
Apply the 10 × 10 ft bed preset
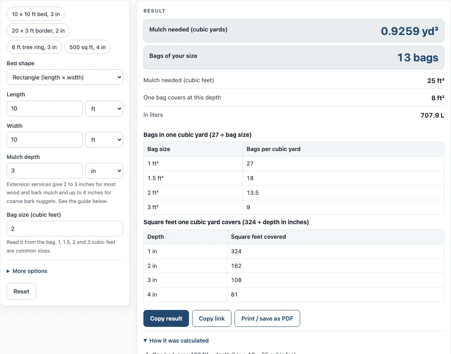point(36,14)
